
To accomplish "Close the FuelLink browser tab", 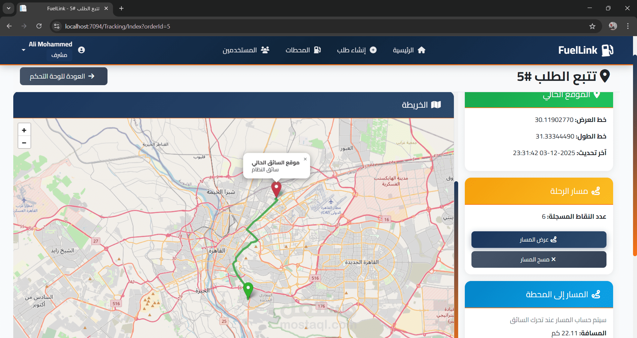I will tap(106, 8).
